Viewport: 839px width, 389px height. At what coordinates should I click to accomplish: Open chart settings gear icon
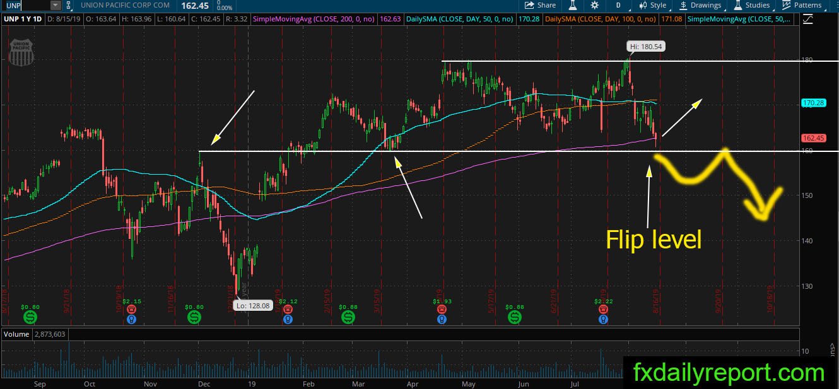click(x=594, y=5)
